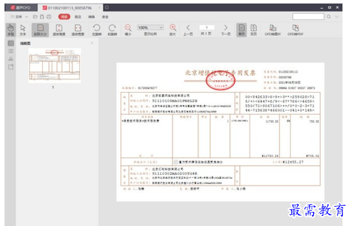Viewport: 350px width, 226px height.
Task: Convert OFD to image (OFD转图片)
Action: (x=273, y=30)
